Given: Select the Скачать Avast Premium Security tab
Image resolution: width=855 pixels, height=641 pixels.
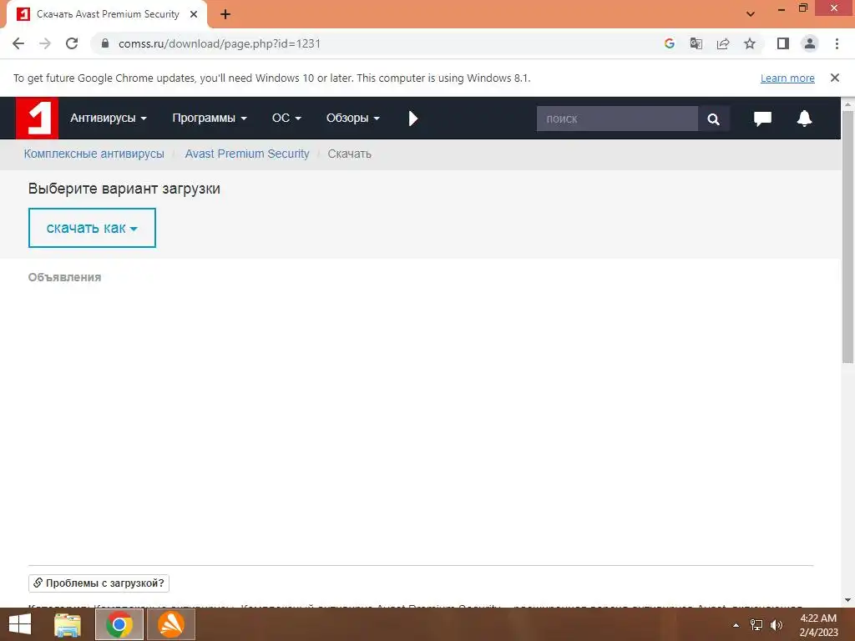Looking at the screenshot, I should tap(107, 14).
